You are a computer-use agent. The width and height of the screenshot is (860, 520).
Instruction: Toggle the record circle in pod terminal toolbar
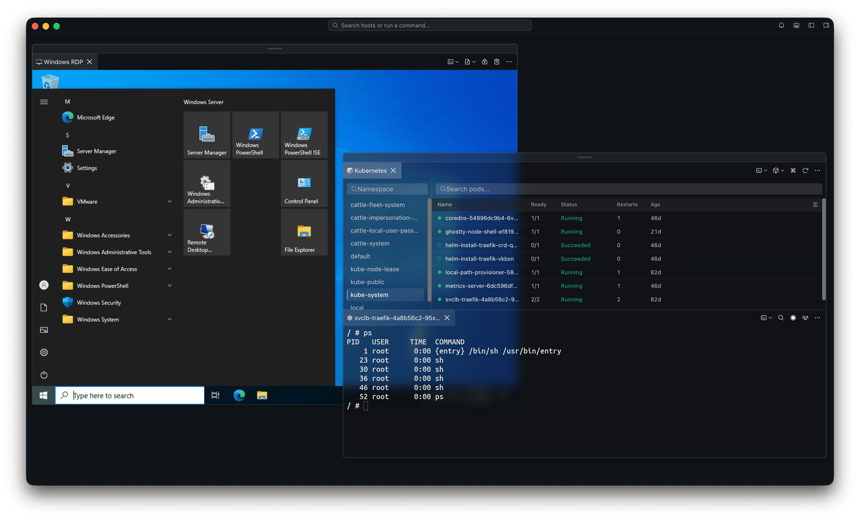click(793, 318)
